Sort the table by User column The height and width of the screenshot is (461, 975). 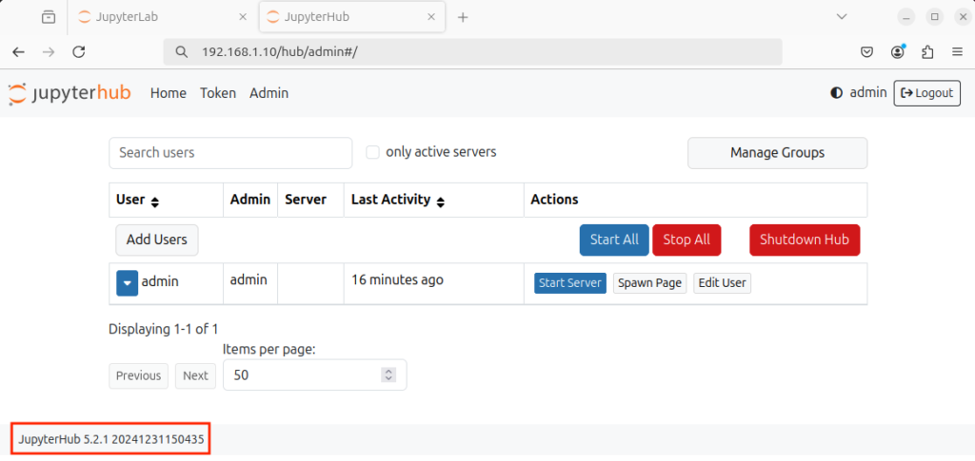tap(155, 201)
